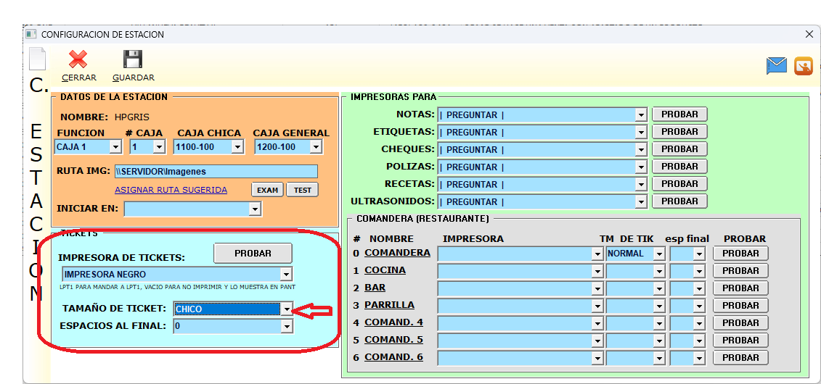Image resolution: width=821 pixels, height=384 pixels.
Task: Click the orange presentation icon at top right
Action: click(x=803, y=66)
